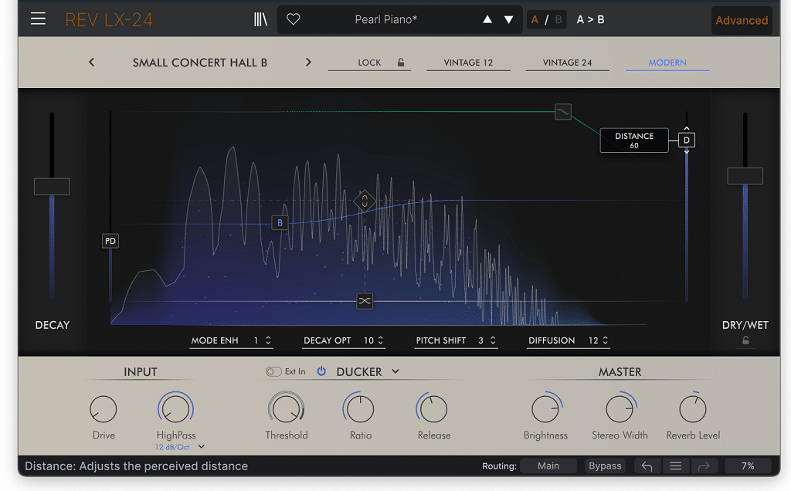
Task: Click the Pearl Piano* preset name
Action: pyautogui.click(x=386, y=19)
